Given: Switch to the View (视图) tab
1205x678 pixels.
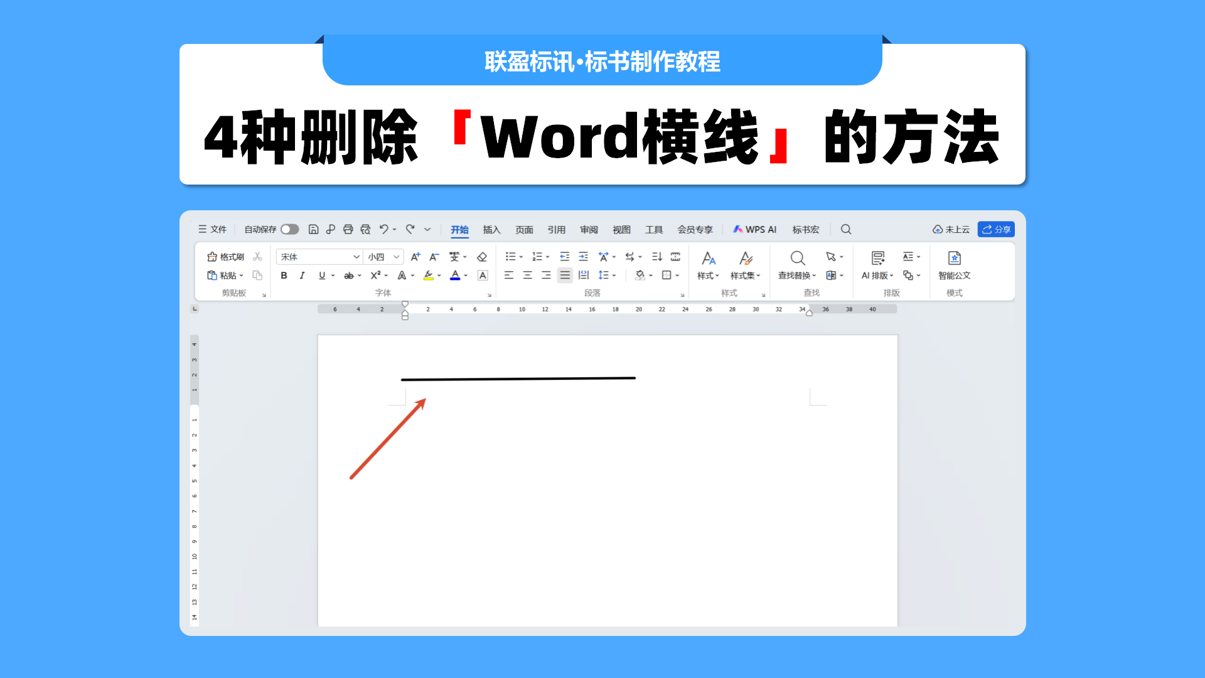Looking at the screenshot, I should [x=621, y=230].
